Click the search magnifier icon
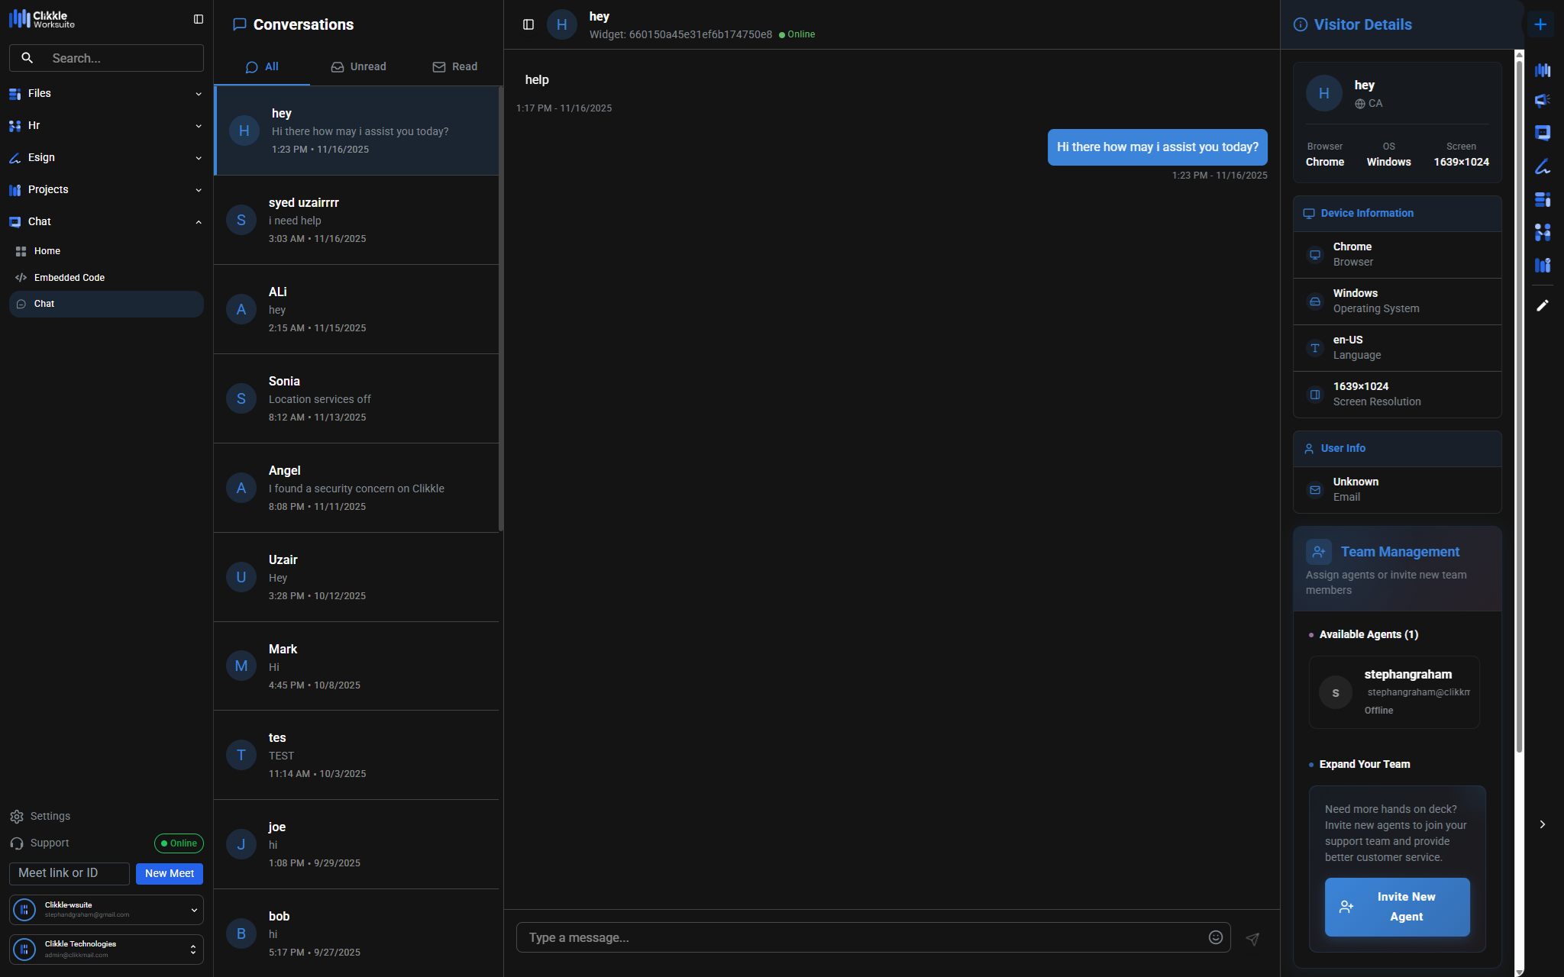The width and height of the screenshot is (1564, 977). coord(27,58)
